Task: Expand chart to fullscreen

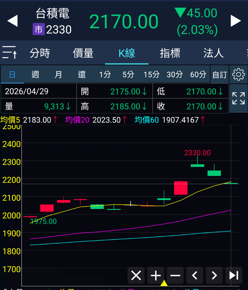Action: [x=238, y=98]
